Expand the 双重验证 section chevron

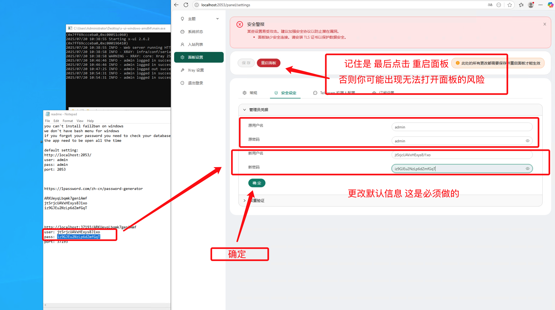[245, 200]
